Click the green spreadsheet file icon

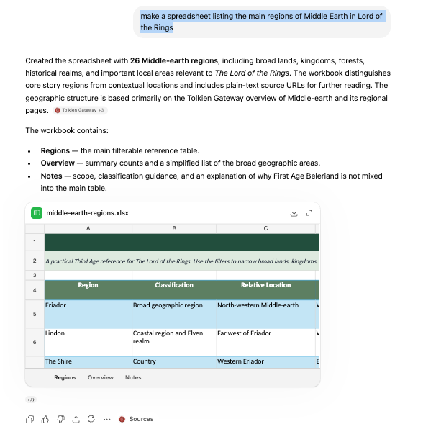tap(37, 213)
